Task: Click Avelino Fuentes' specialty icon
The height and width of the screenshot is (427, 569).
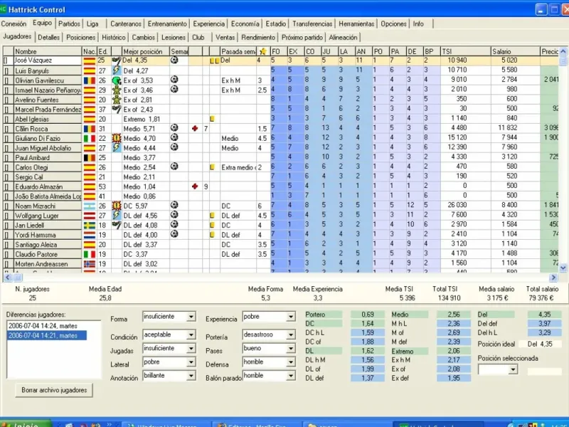Action: coord(117,100)
